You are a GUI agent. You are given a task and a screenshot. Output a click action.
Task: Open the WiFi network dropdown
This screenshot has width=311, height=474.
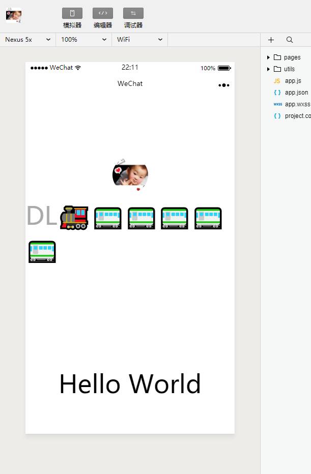pos(140,40)
